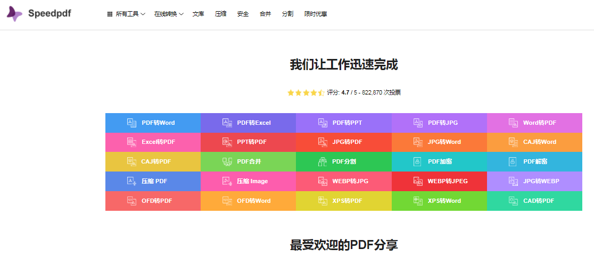Click the PDF解密 unlock icon

[x=513, y=161]
